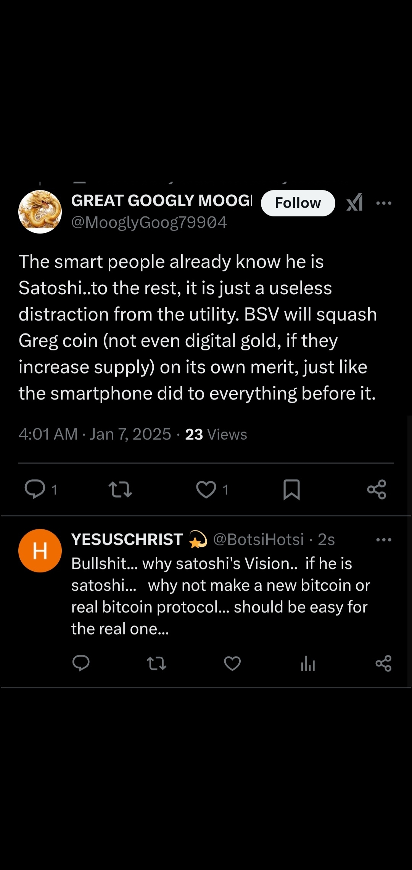View analytics for YESUSCHRIST's reply

[308, 664]
